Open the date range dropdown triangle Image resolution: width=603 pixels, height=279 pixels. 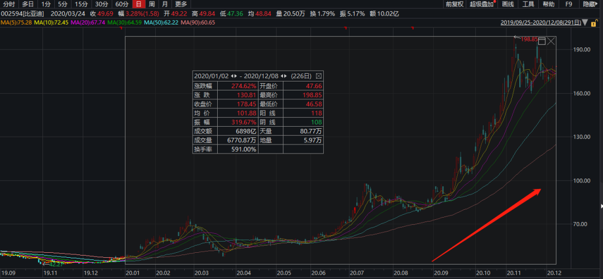(x=585, y=23)
